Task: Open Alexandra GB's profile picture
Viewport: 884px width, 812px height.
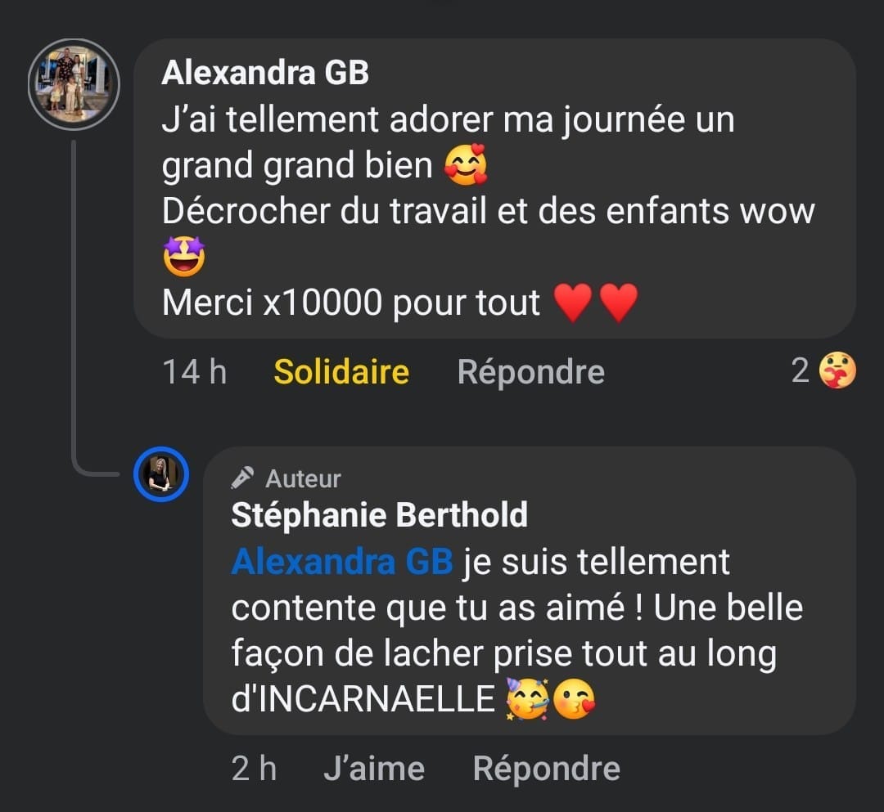Action: point(74,85)
